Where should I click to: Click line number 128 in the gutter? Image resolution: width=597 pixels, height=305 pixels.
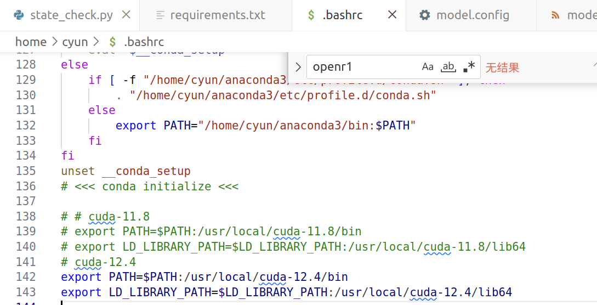pos(26,64)
